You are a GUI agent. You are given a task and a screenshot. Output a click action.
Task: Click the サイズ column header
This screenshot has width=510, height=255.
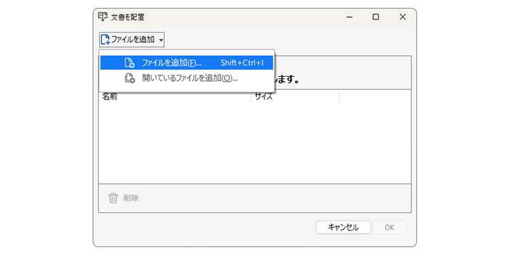[295, 97]
